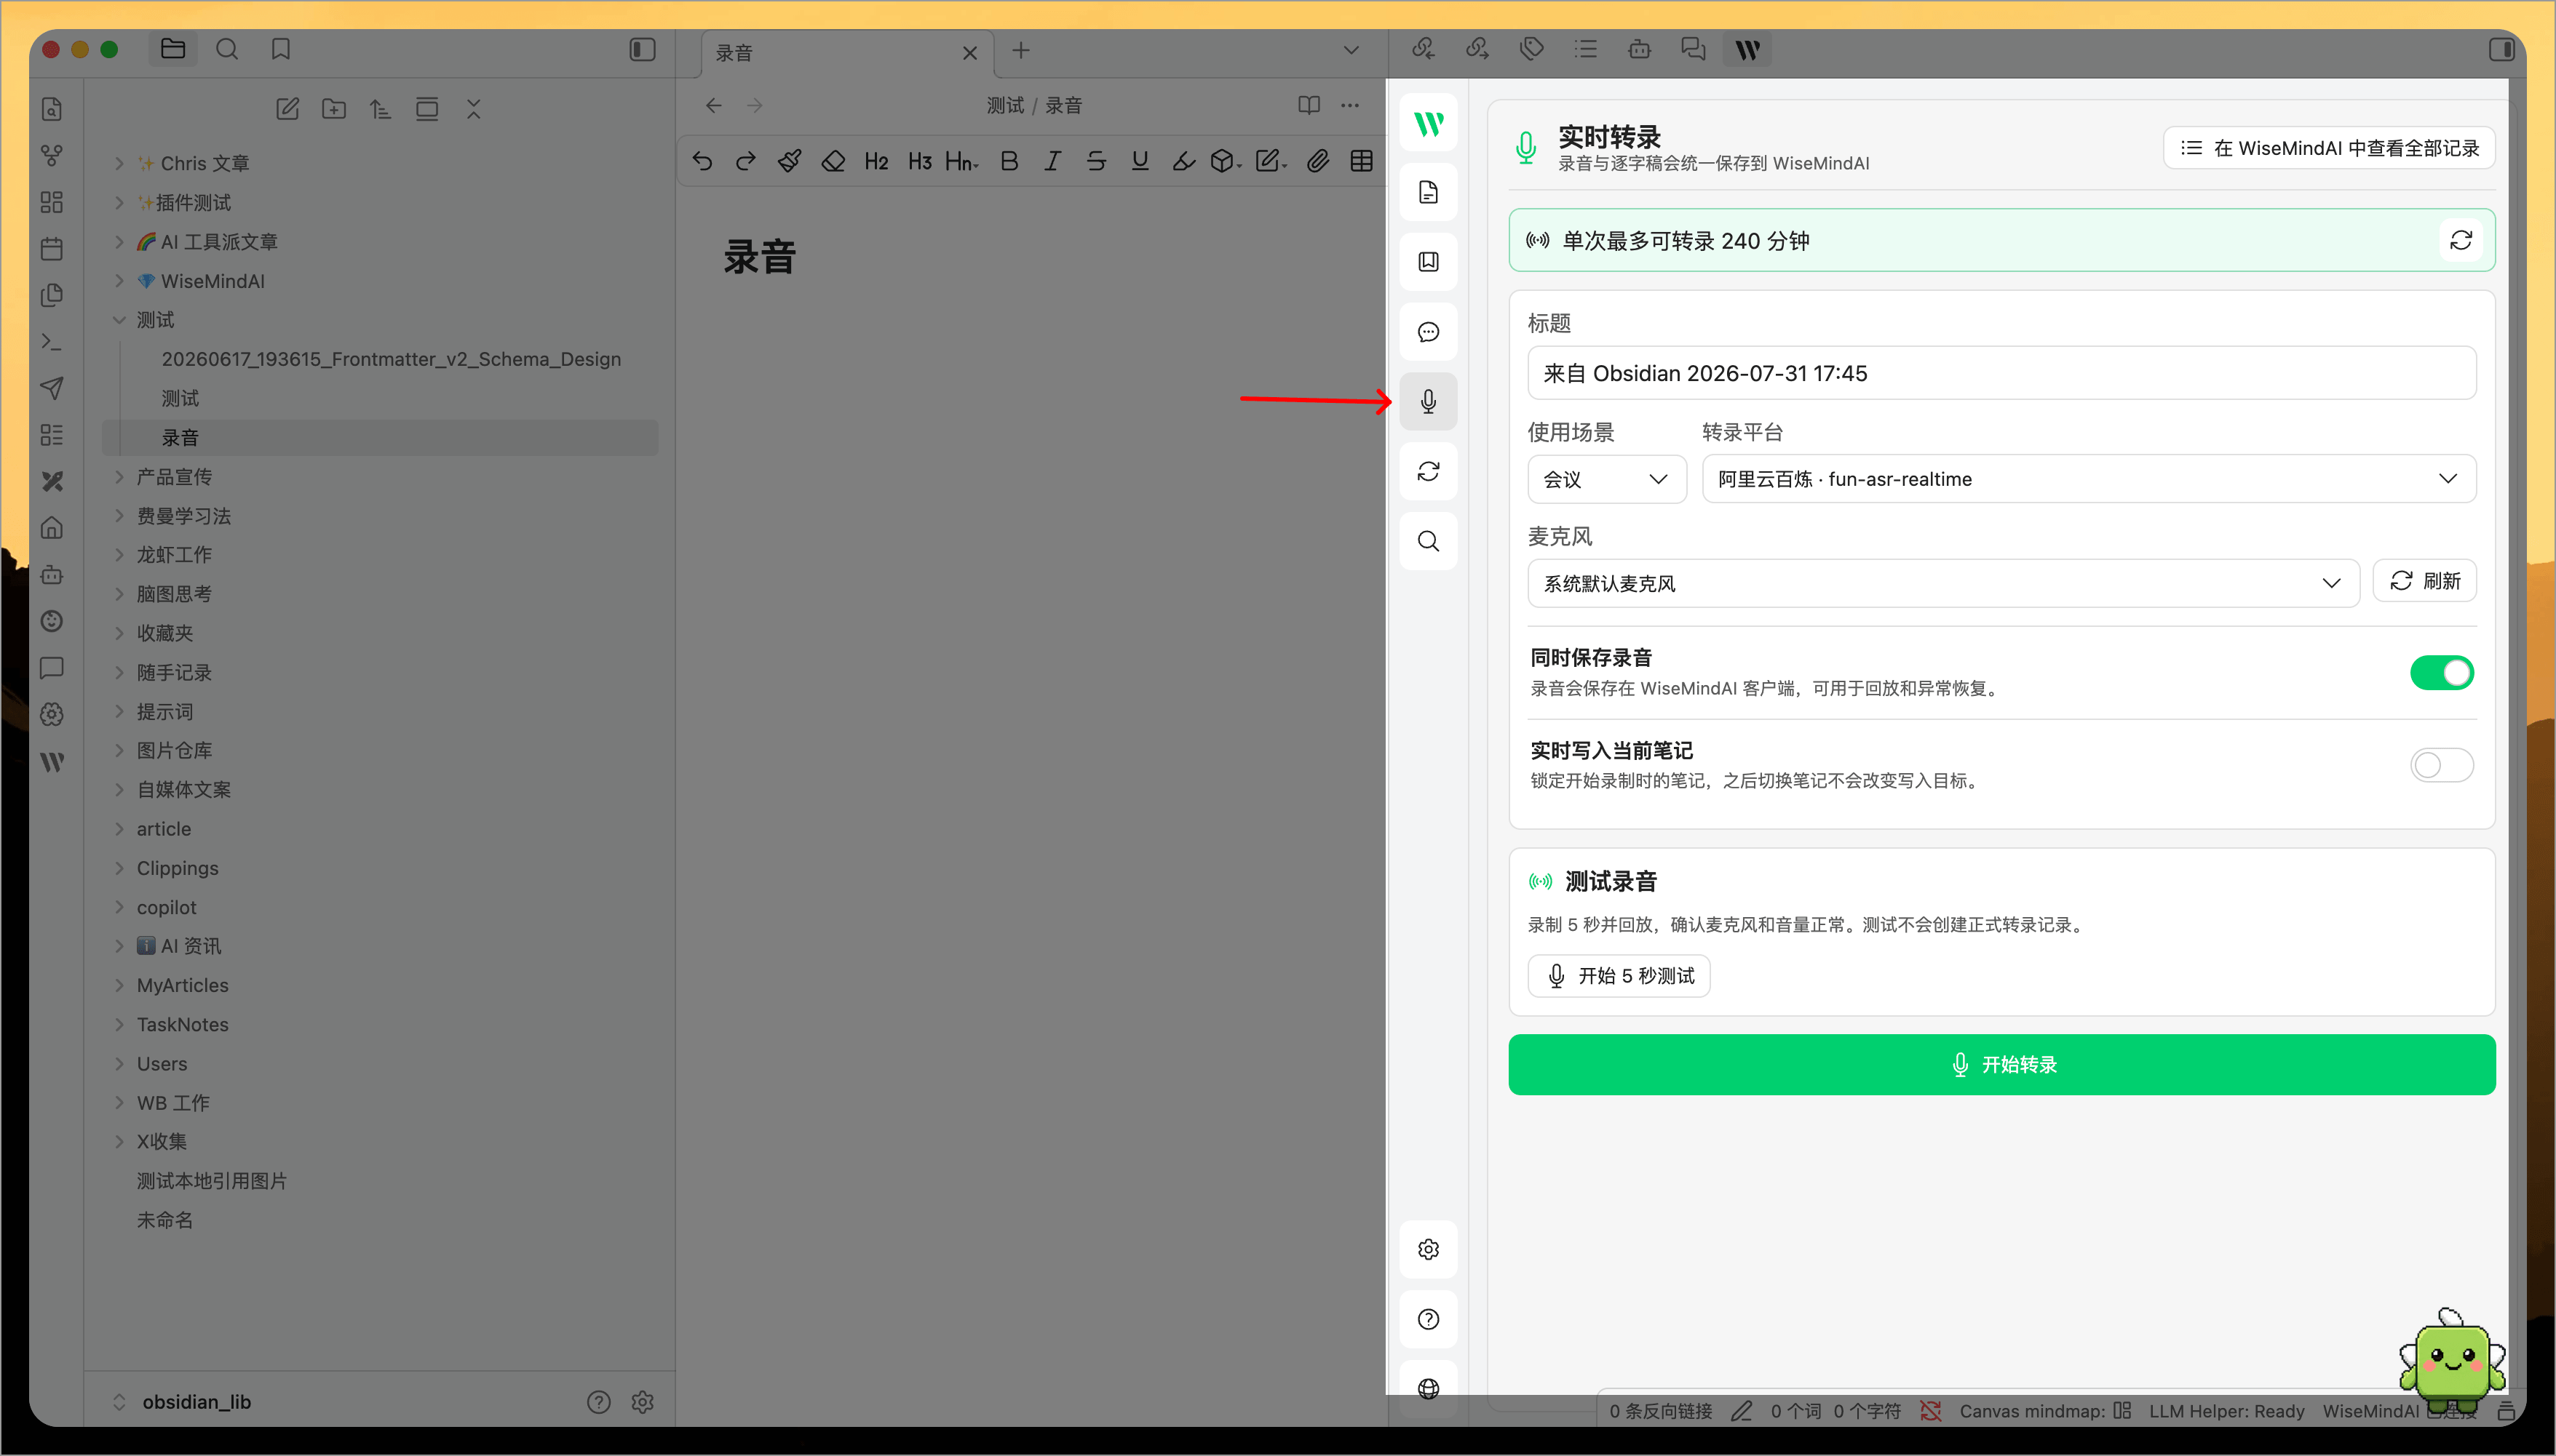The image size is (2556, 1456).
Task: Open WiseMindAI help question mark
Action: pyautogui.click(x=1429, y=1319)
